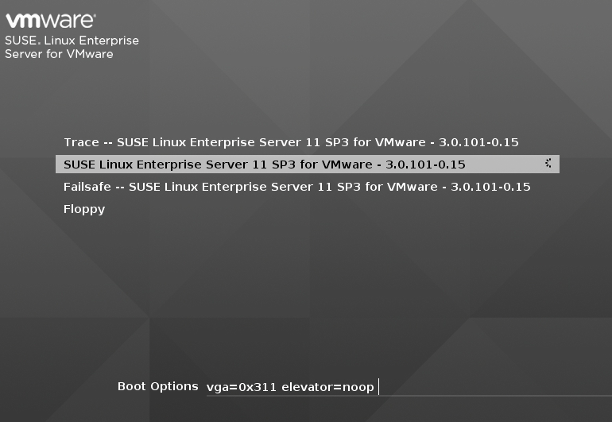Click kernel version 3.0.101-0.15 in Trace entry
The image size is (612, 422).
click(478, 142)
